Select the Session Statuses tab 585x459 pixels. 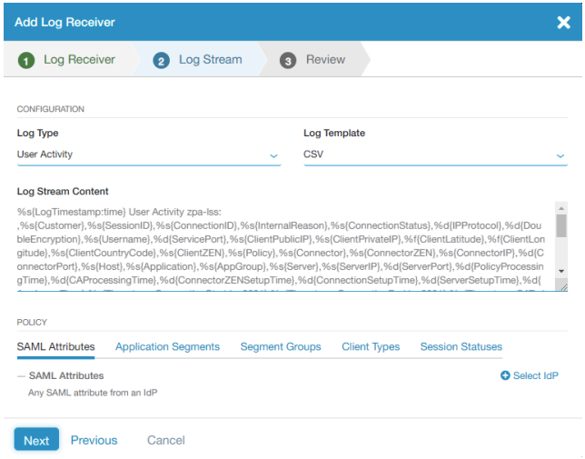point(461,346)
